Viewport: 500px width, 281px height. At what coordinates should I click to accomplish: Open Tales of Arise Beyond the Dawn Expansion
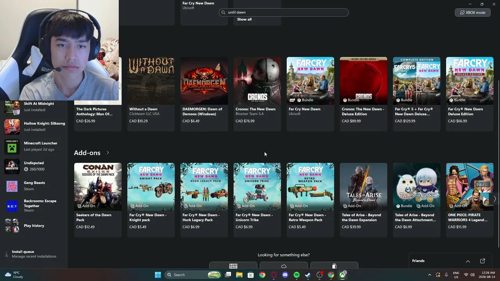(363, 200)
